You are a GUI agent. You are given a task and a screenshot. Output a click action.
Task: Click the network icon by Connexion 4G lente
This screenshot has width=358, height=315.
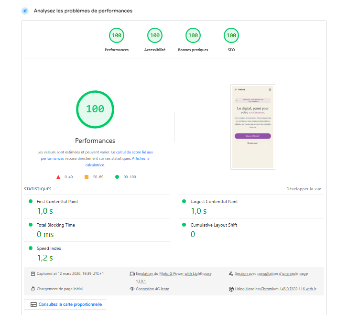(132, 289)
